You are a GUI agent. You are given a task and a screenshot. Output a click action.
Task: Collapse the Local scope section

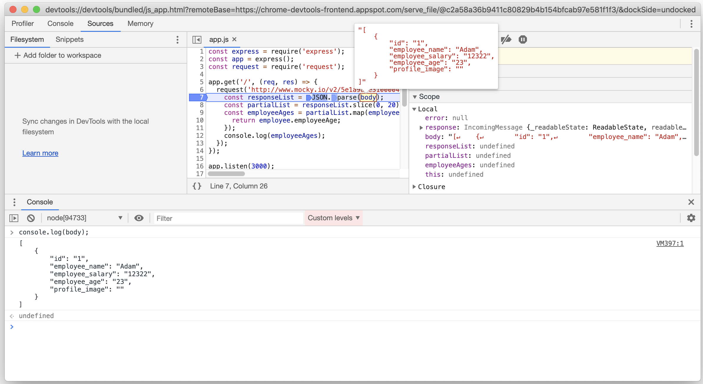pyautogui.click(x=415, y=109)
